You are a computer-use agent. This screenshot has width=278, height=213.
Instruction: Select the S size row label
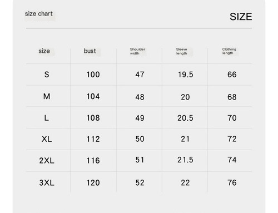coord(47,75)
